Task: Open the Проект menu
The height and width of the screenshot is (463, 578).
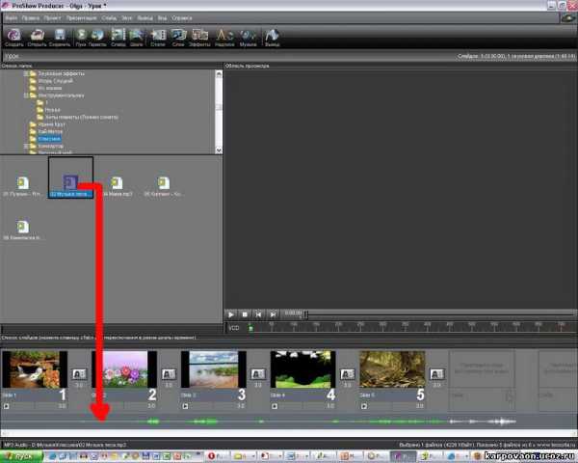Action: 52,17
